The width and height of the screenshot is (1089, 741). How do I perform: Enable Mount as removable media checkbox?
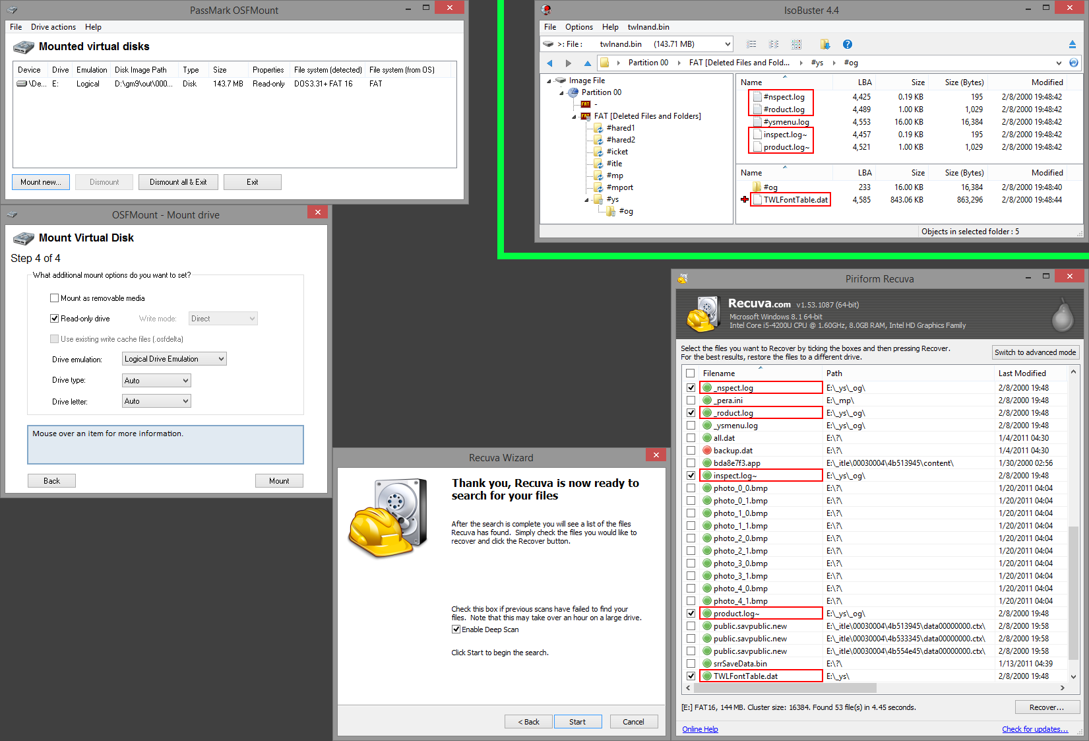click(x=55, y=298)
